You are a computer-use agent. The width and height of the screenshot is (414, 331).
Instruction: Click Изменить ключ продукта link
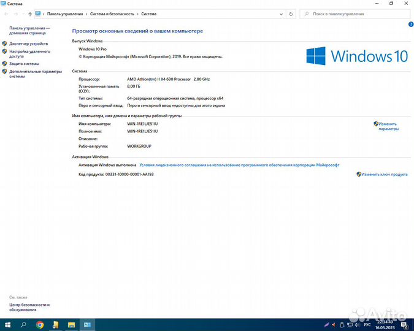coord(385,174)
